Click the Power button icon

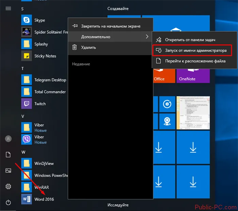8,202
